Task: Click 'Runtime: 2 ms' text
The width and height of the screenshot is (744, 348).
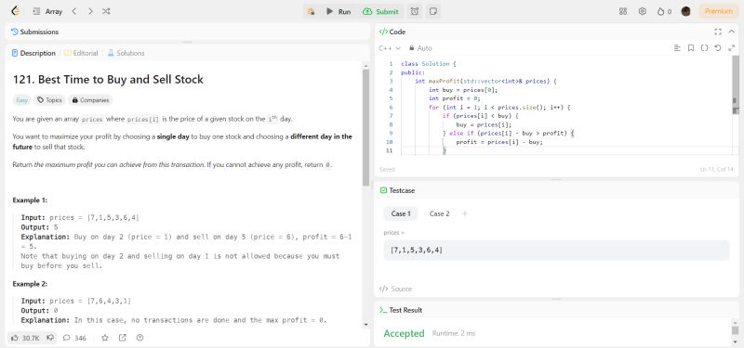Action: (453, 333)
